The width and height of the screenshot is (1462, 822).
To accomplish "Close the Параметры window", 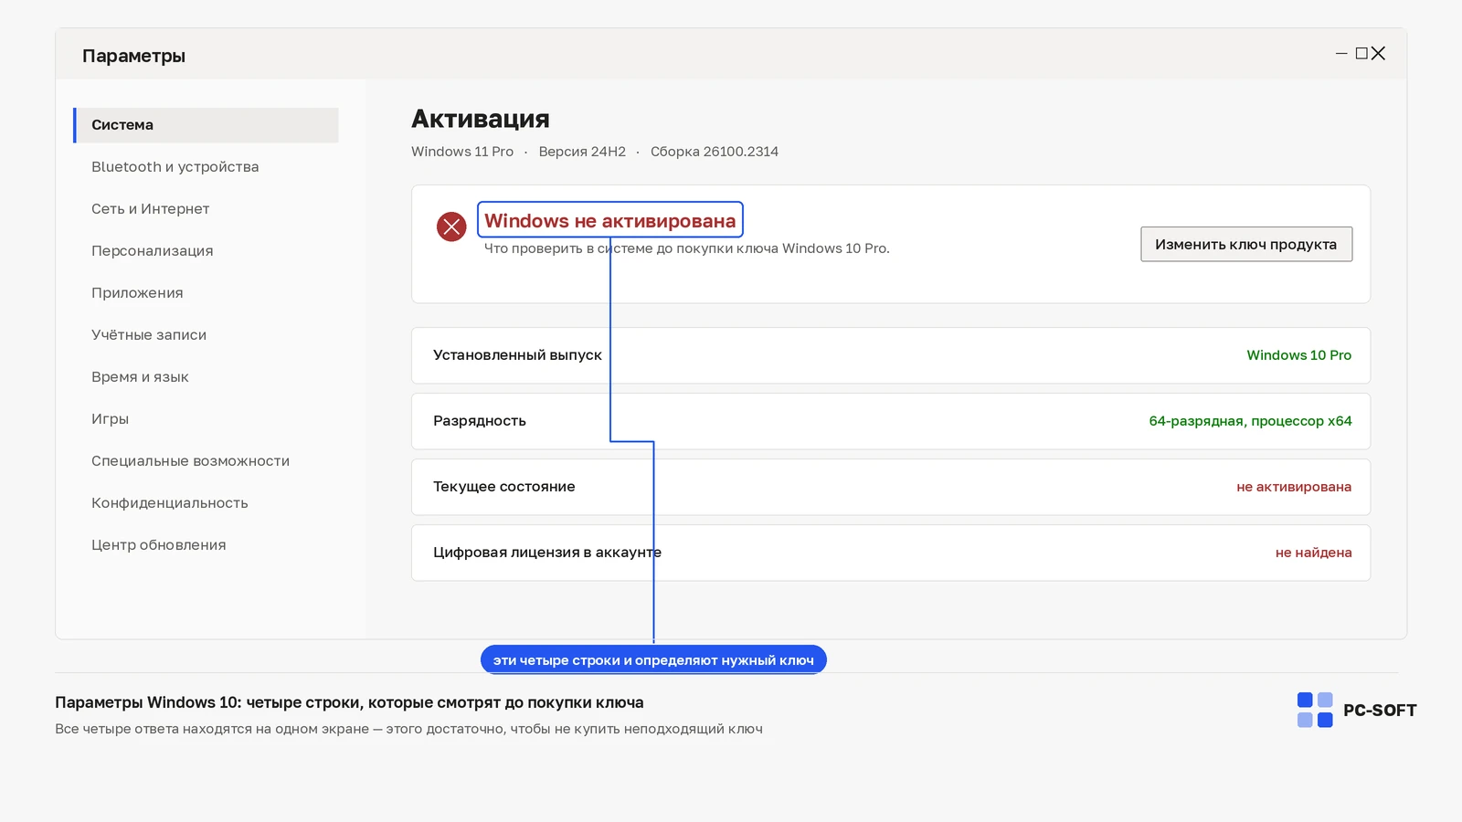I will pyautogui.click(x=1379, y=54).
